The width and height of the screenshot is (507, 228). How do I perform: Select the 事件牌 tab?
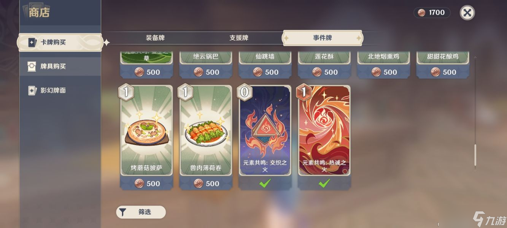click(323, 38)
